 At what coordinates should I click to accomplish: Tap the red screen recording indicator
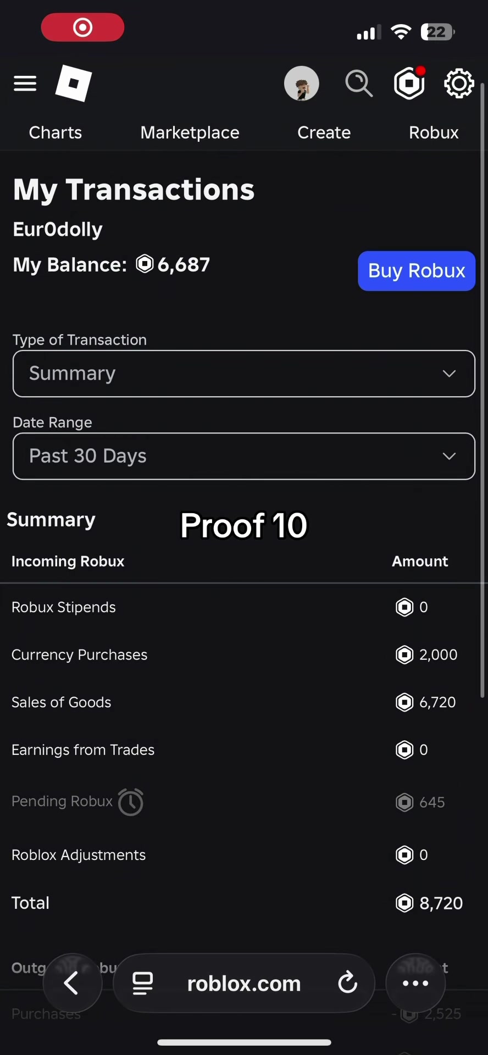pyautogui.click(x=82, y=27)
